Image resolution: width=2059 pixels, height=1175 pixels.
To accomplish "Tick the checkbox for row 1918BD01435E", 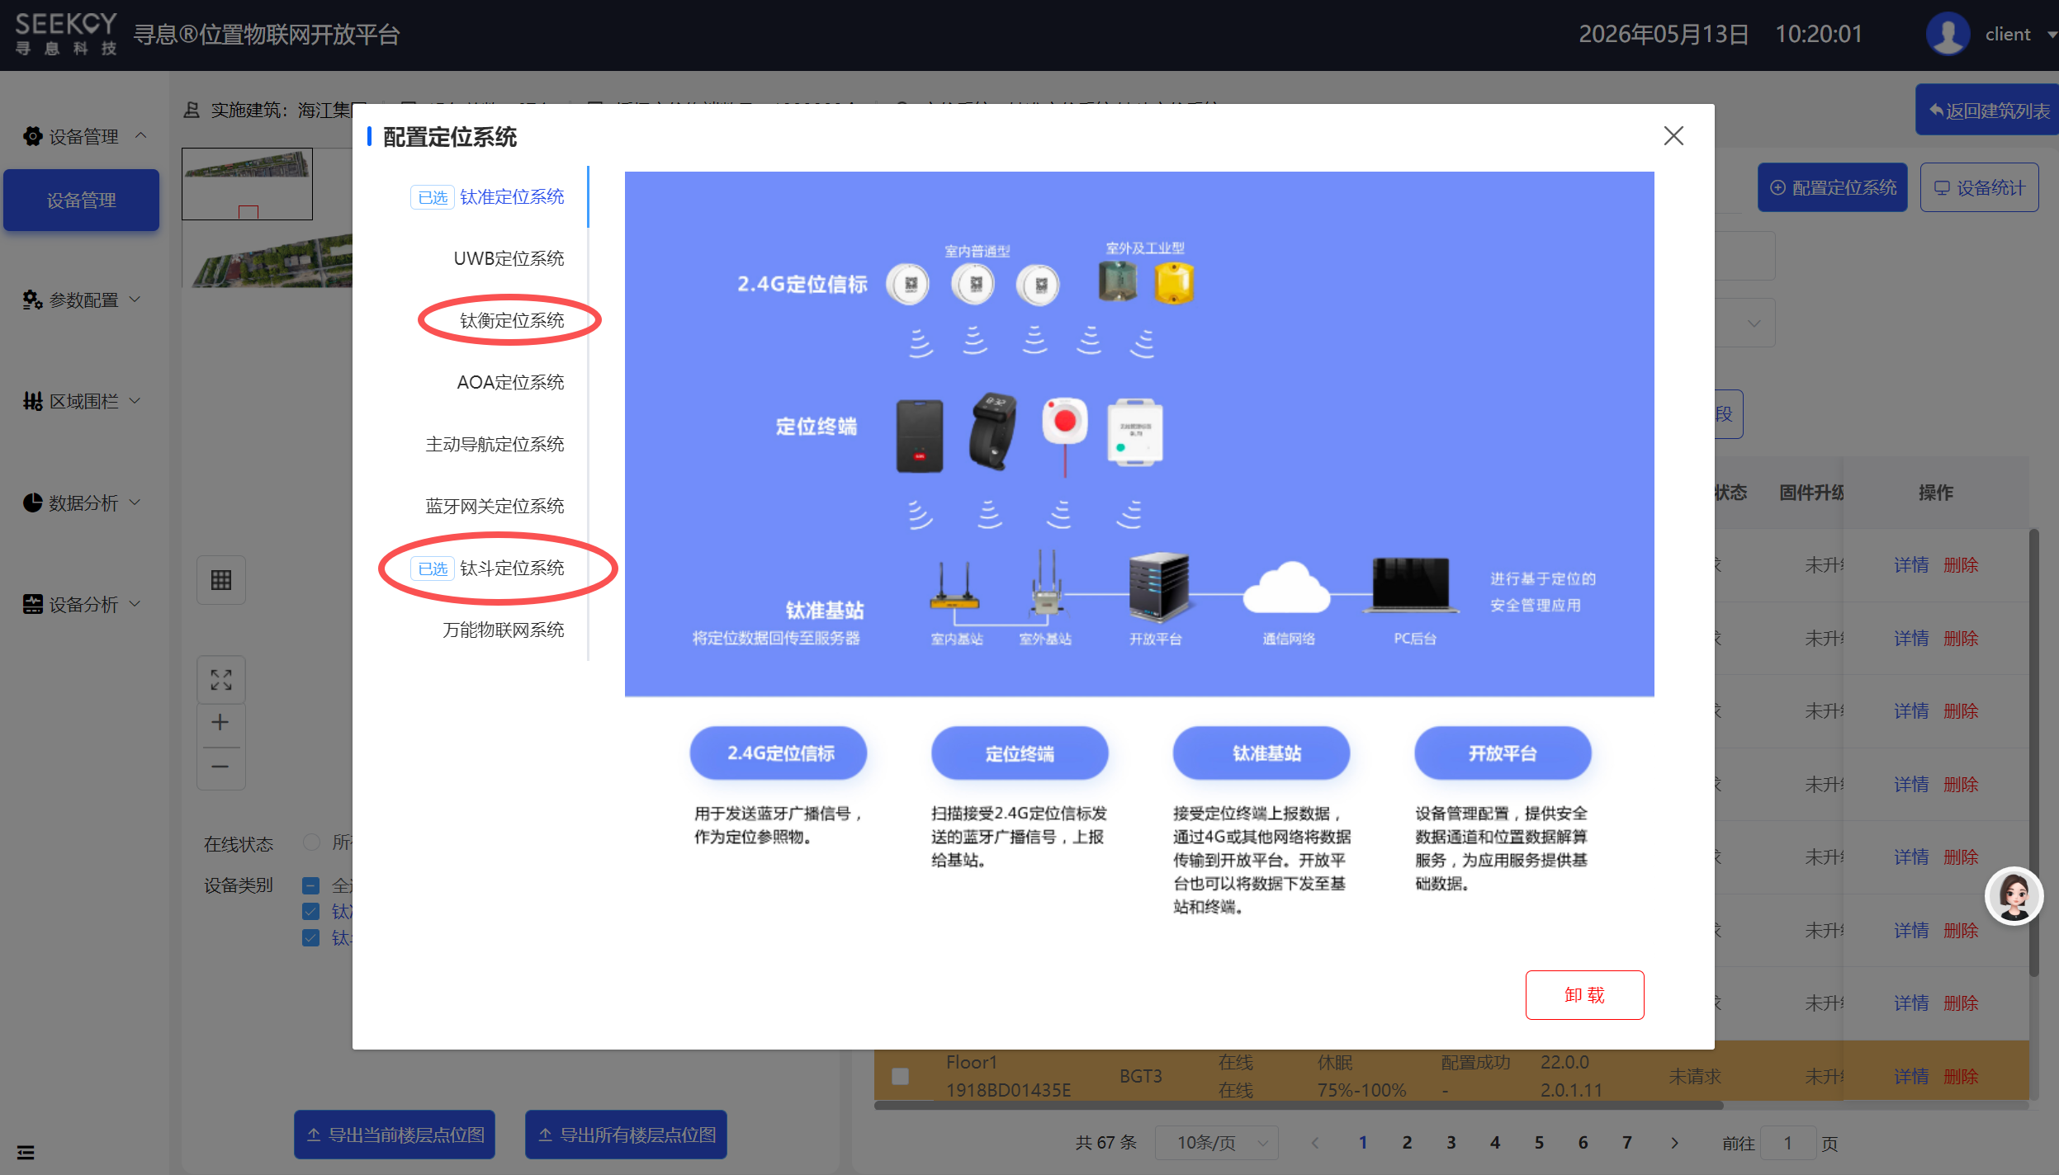I will 901,1077.
